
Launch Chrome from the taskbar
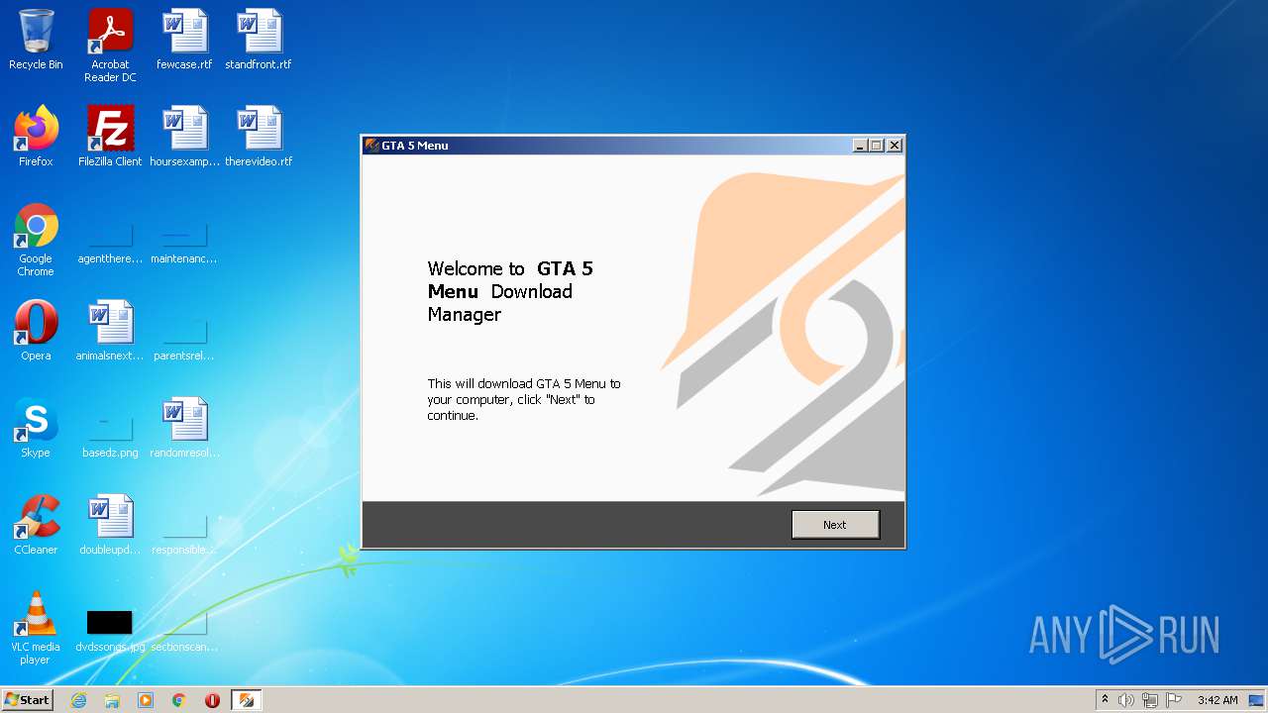tap(179, 700)
